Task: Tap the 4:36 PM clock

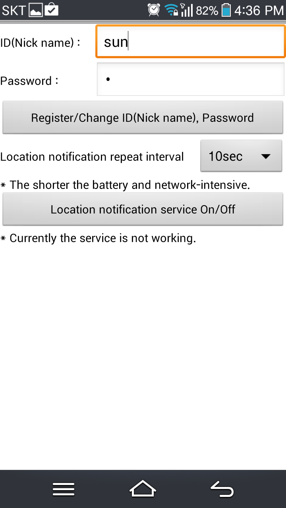Action: [259, 10]
